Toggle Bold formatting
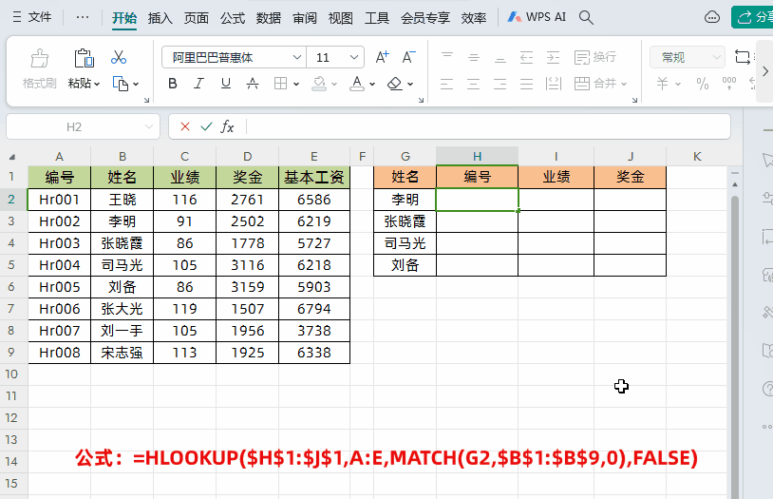The image size is (773, 499). (173, 84)
